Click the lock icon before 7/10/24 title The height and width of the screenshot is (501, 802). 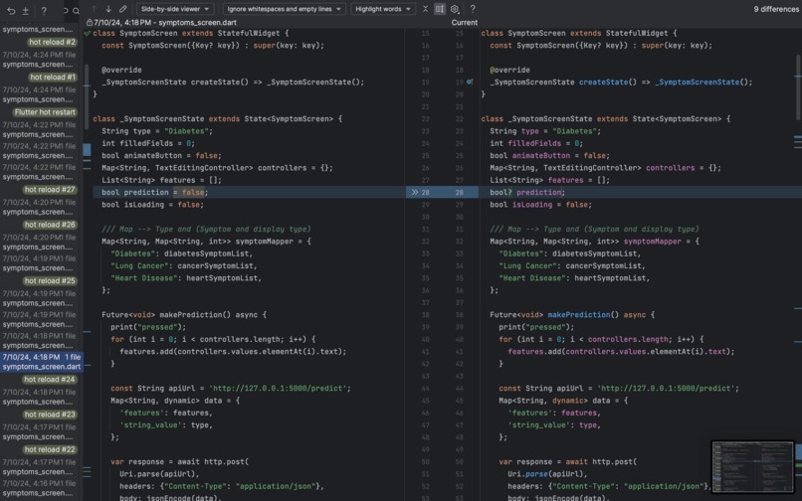point(90,23)
